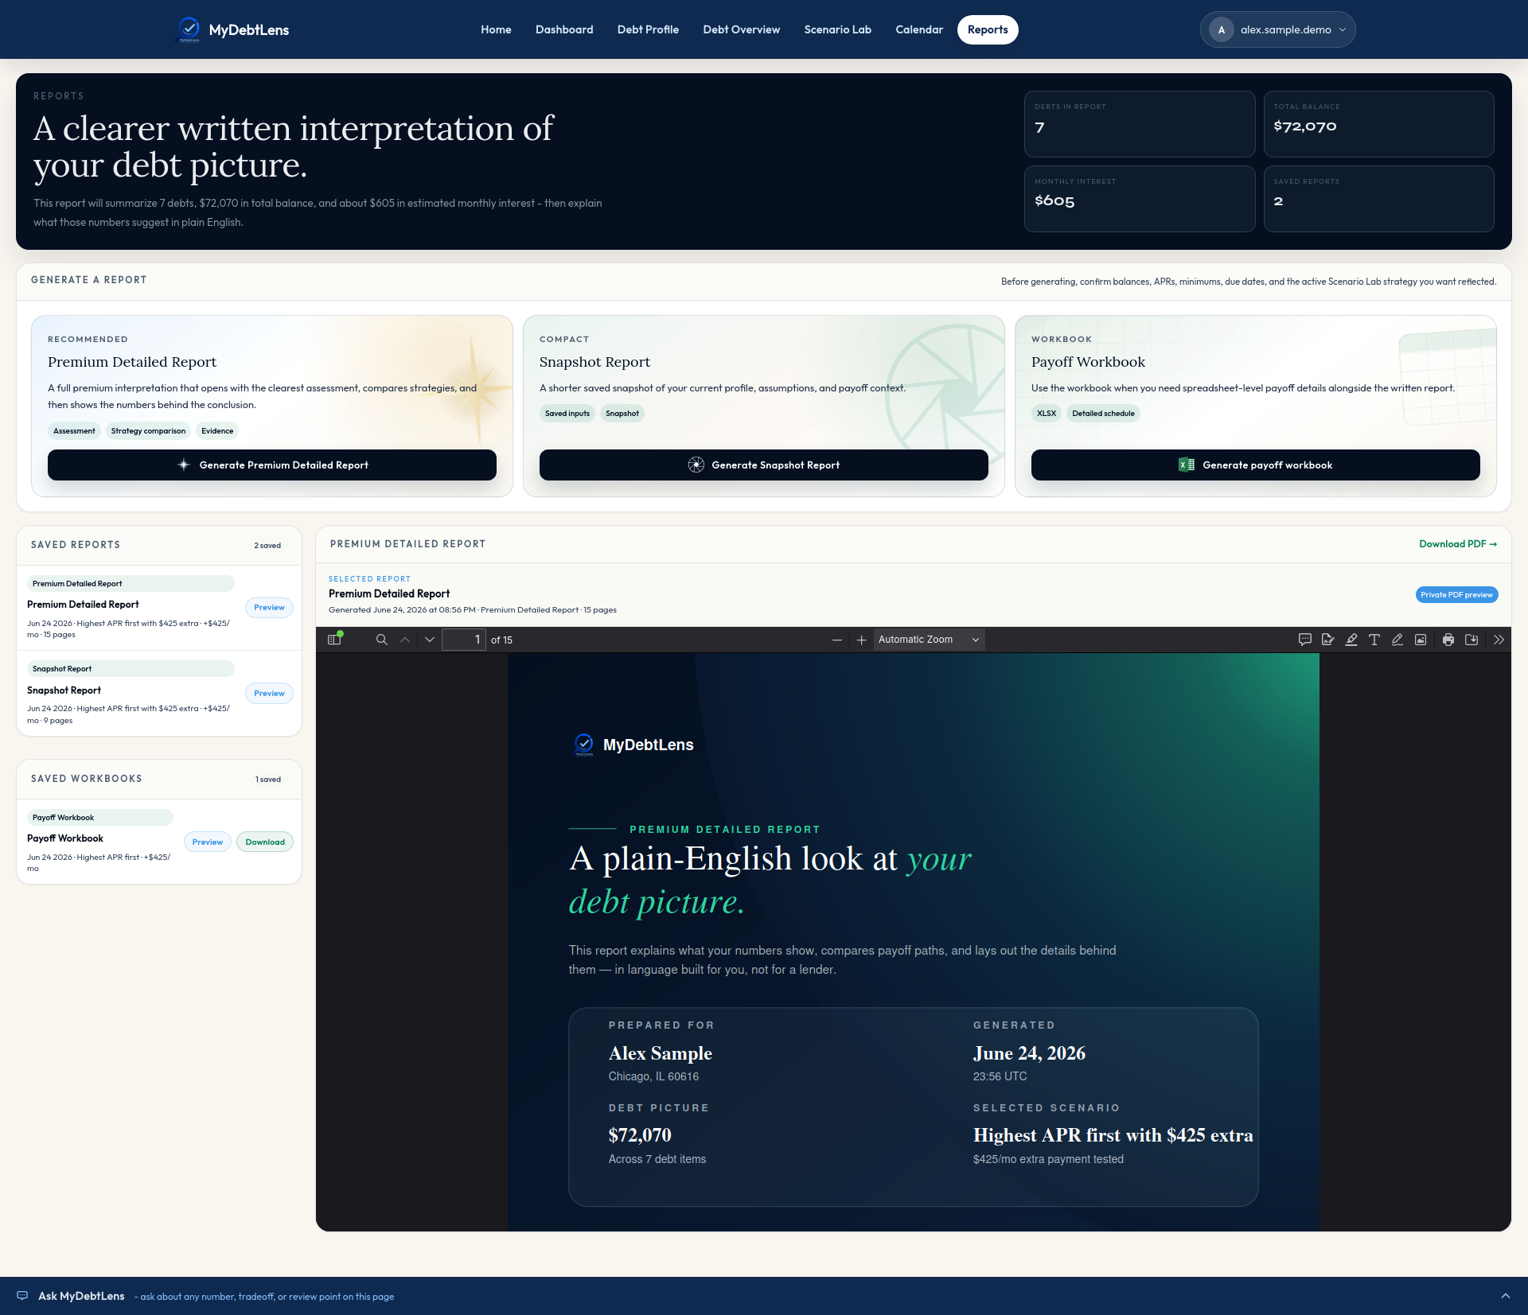Screen dimensions: 1528x1315
Task: Save the PDF with the download icon
Action: (x=1471, y=640)
